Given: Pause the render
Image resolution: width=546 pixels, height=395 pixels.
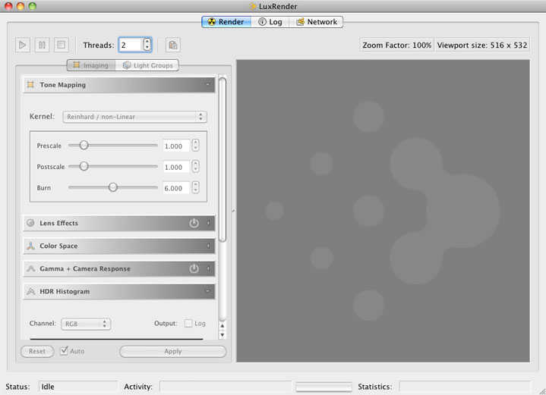Looking at the screenshot, I should click(42, 45).
